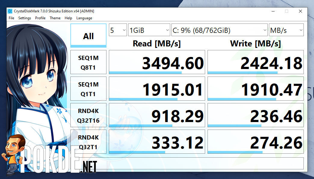Click the Read [MB/s] column header
The height and width of the screenshot is (179, 314).
[157, 44]
